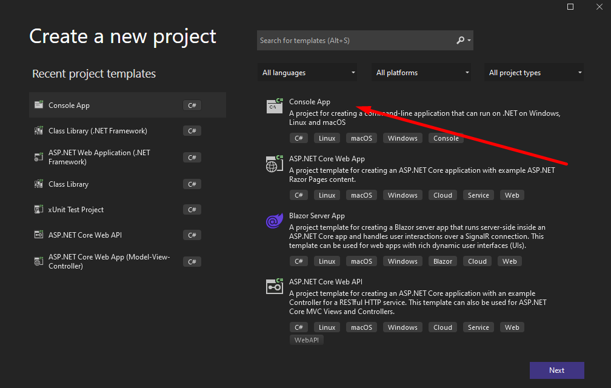Type in the Search for templates field
This screenshot has height=388, width=611.
[x=355, y=41]
